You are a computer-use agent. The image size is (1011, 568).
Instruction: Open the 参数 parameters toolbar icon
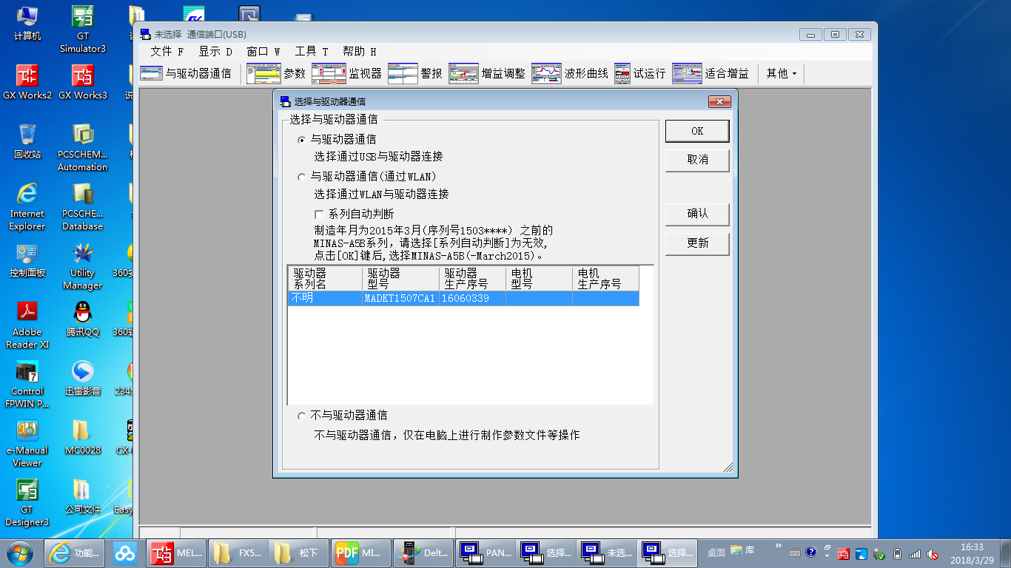[x=276, y=73]
